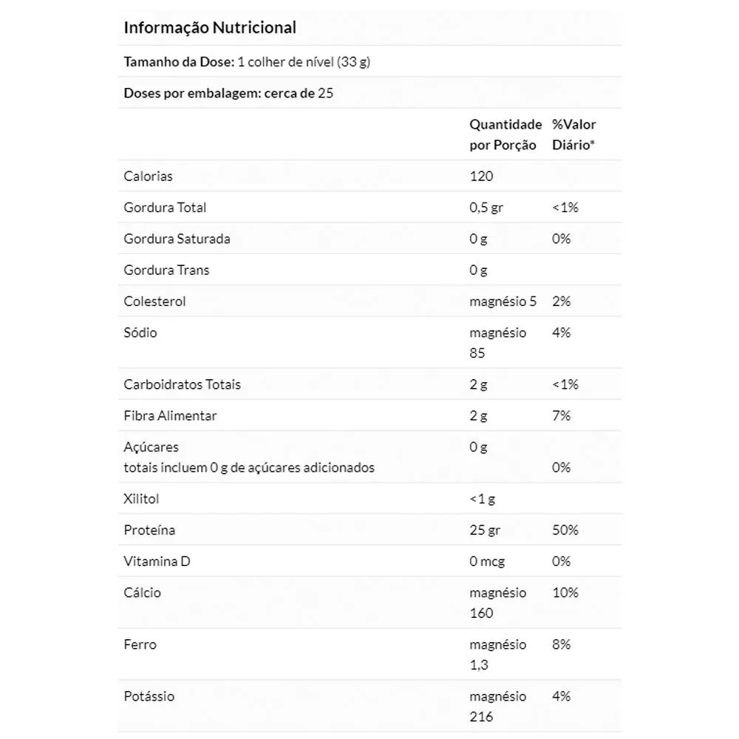Click the Colesterol row label

(x=154, y=302)
